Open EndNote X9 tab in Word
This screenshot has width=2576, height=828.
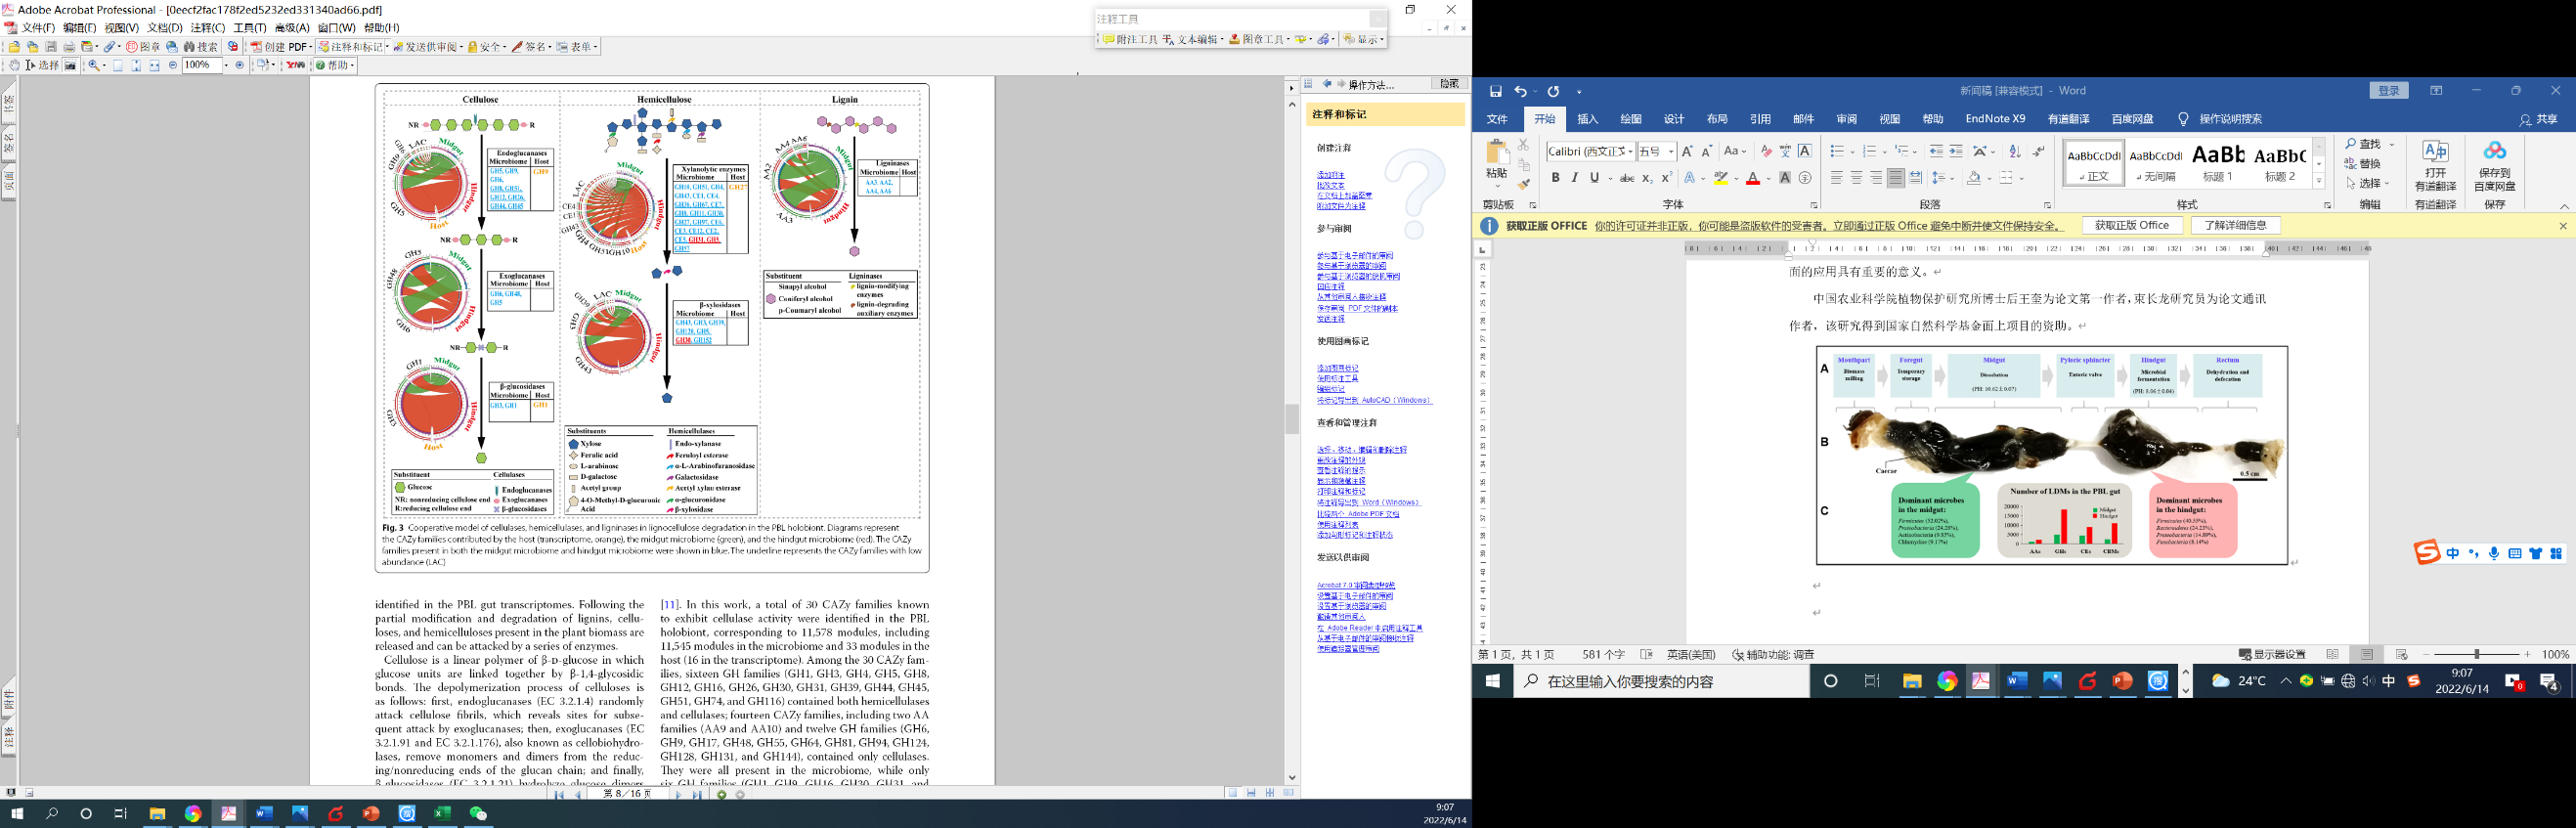[x=1995, y=119]
